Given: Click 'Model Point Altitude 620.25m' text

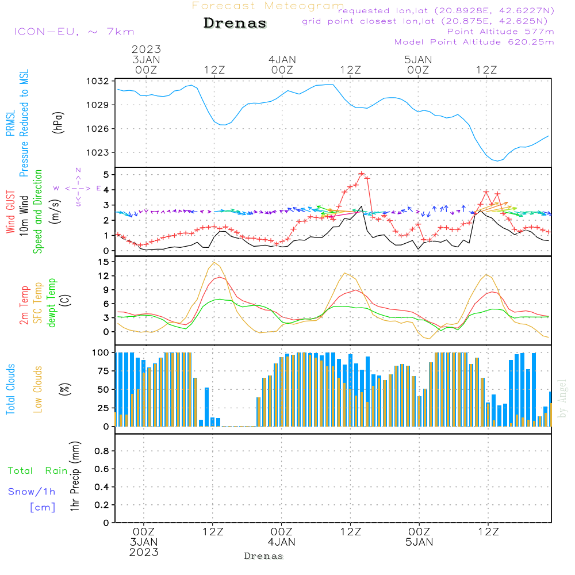Looking at the screenshot, I should (474, 42).
